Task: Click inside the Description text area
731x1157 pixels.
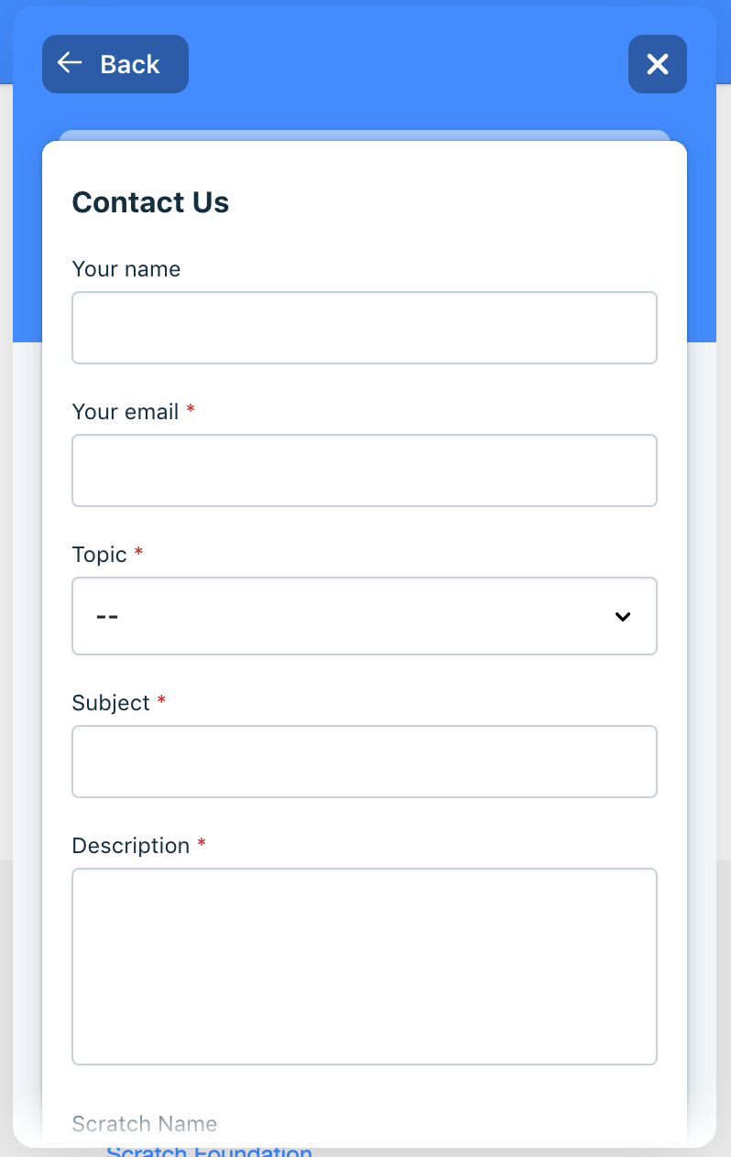Action: point(365,967)
